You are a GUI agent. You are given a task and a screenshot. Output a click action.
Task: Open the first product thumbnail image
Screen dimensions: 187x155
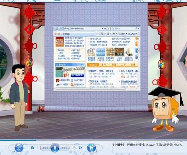click(x=91, y=52)
